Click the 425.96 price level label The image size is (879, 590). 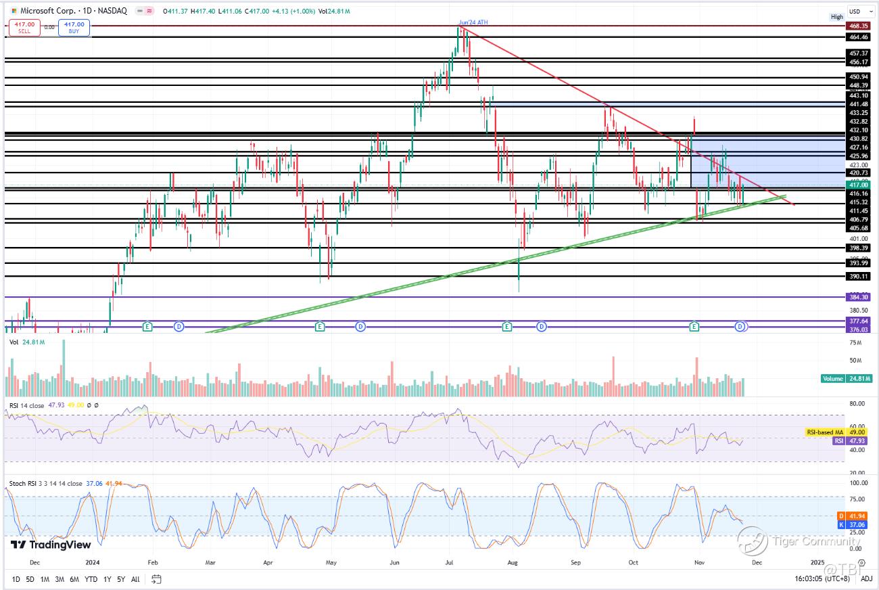point(859,156)
